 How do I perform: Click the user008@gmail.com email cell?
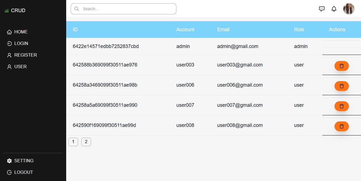click(240, 125)
